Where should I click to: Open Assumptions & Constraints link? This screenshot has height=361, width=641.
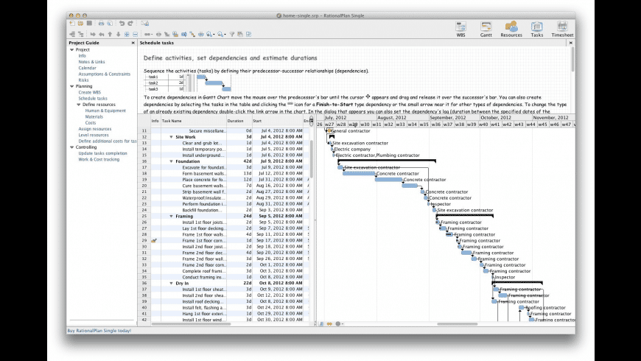pos(104,74)
